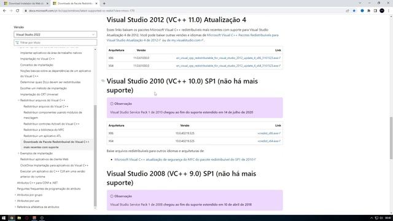This screenshot has height=221, width=393.
Task: Click the network icon in system tray
Action: [x=376, y=218]
